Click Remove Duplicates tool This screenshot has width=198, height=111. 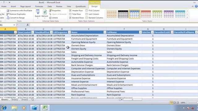[16, 14]
